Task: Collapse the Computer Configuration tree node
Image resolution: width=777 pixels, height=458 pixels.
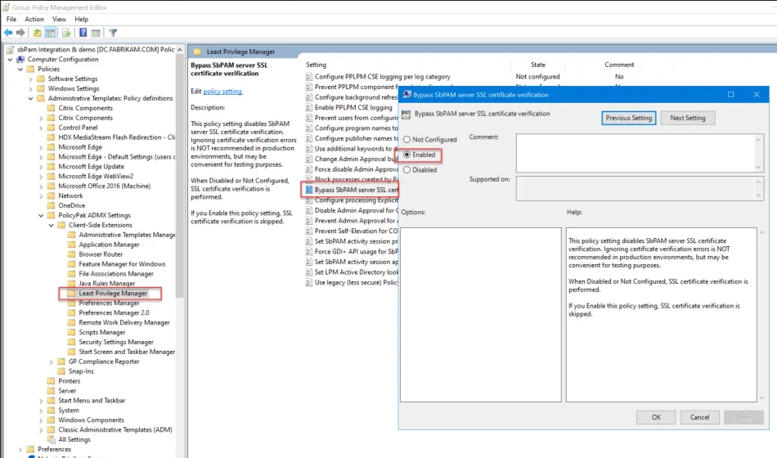Action: coord(11,60)
